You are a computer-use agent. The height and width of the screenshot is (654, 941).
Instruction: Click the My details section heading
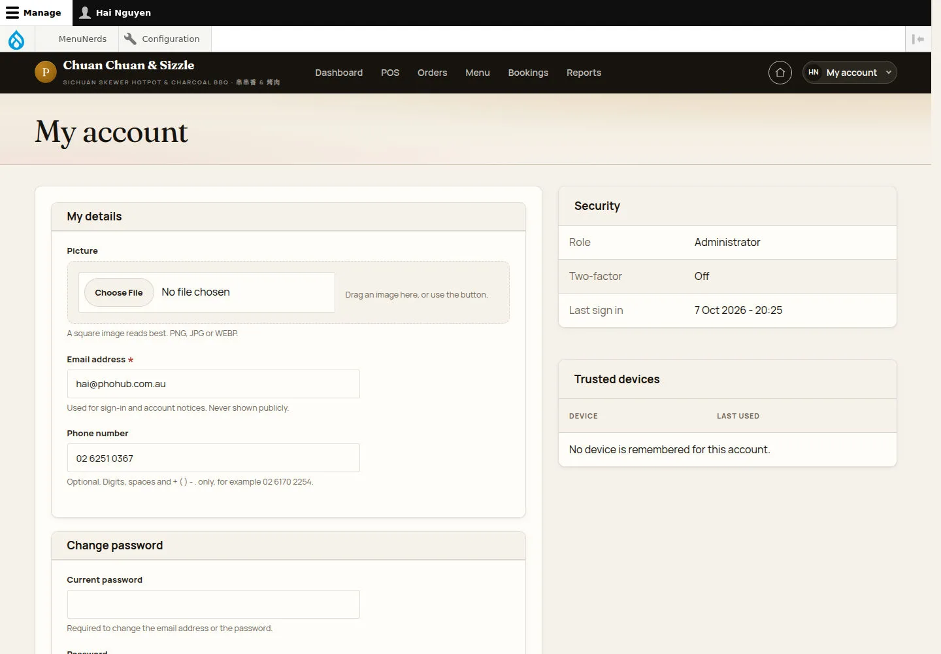pyautogui.click(x=94, y=216)
